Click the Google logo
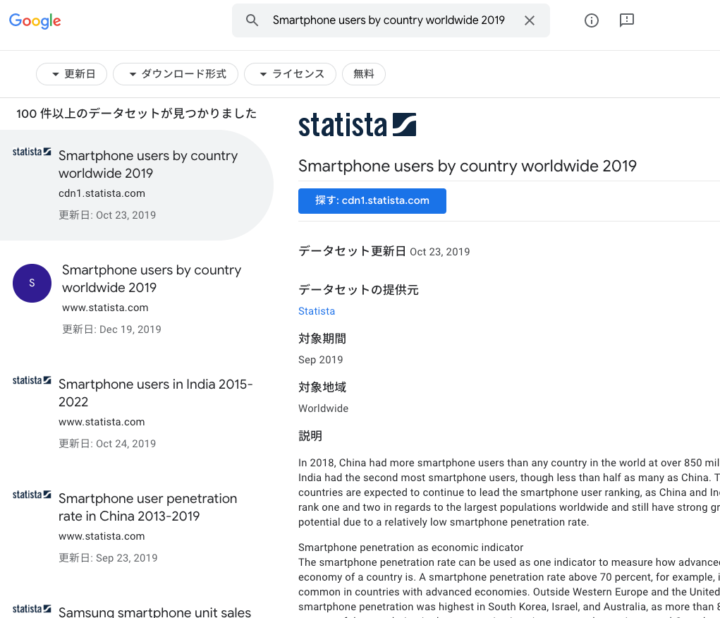 35,20
